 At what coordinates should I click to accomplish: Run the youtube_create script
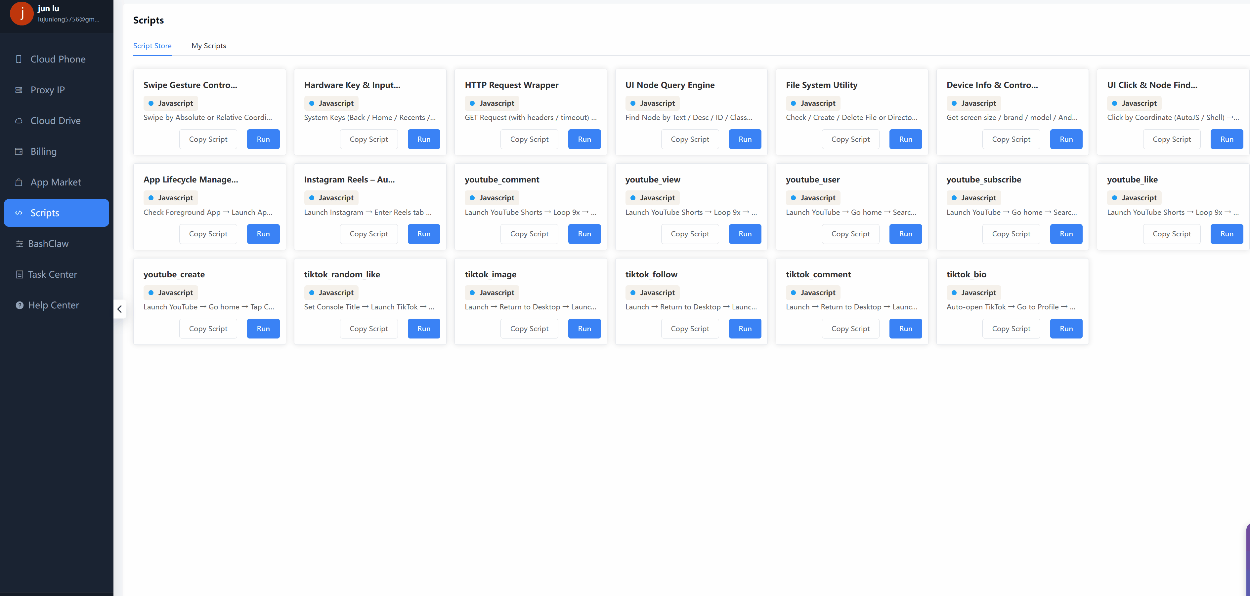pyautogui.click(x=263, y=329)
